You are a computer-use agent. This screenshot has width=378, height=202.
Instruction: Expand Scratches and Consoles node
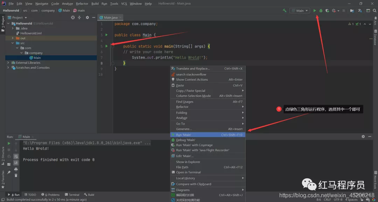8,67
